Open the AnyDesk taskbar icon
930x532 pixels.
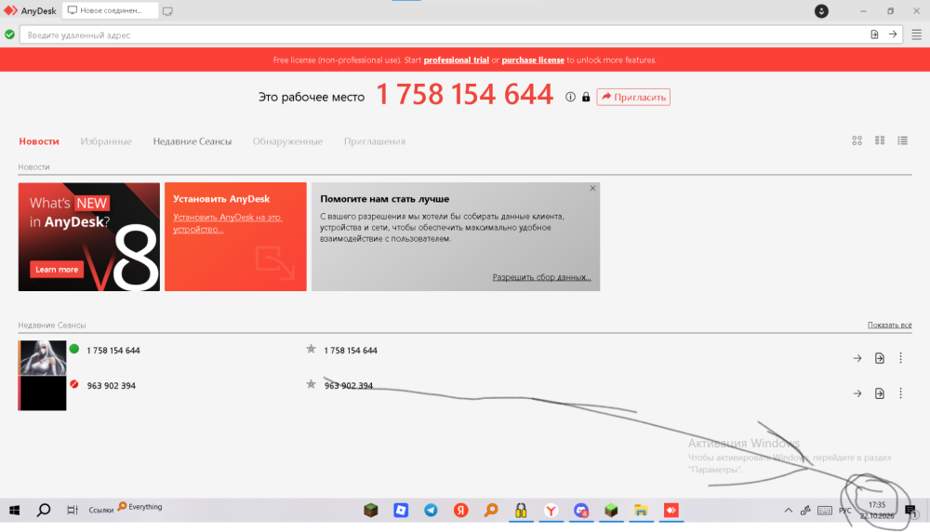(671, 510)
